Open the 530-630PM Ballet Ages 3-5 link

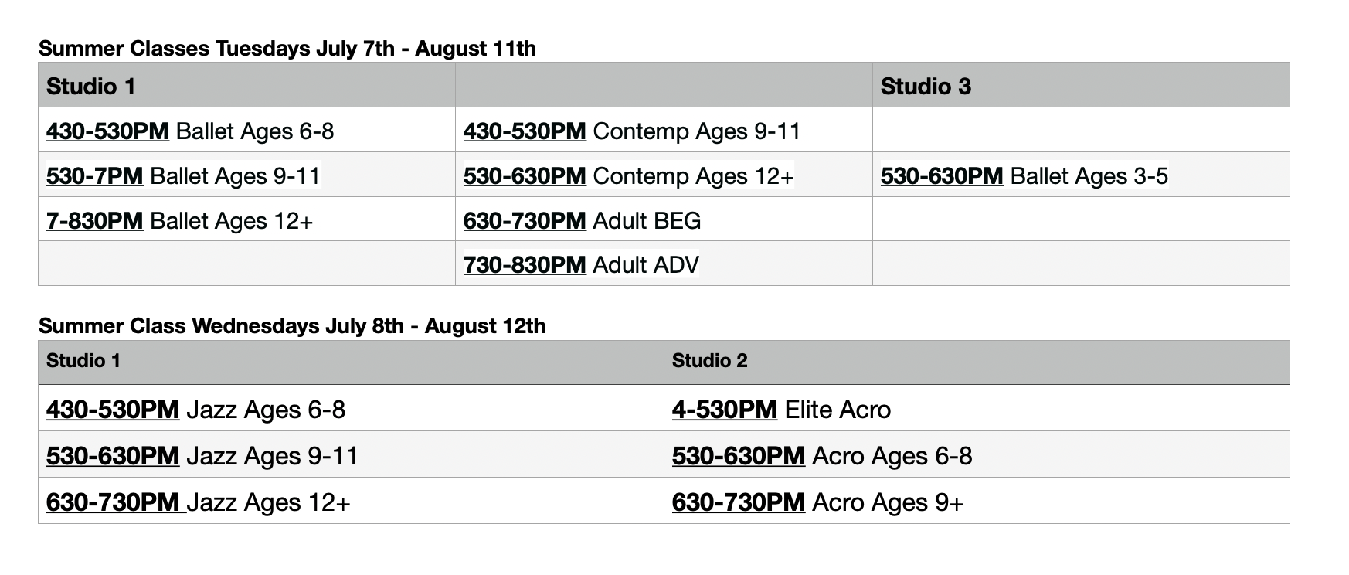[x=942, y=176]
